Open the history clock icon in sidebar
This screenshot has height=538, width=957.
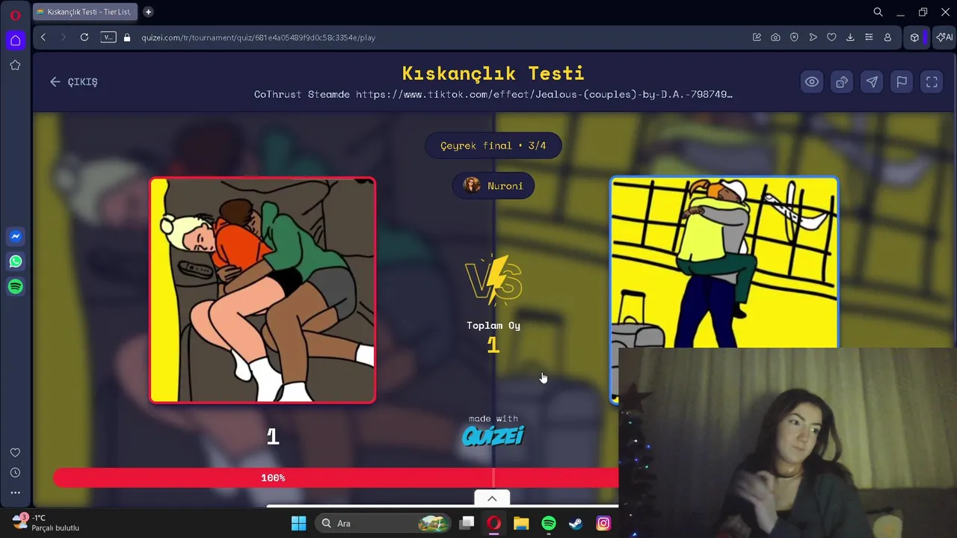pos(15,473)
